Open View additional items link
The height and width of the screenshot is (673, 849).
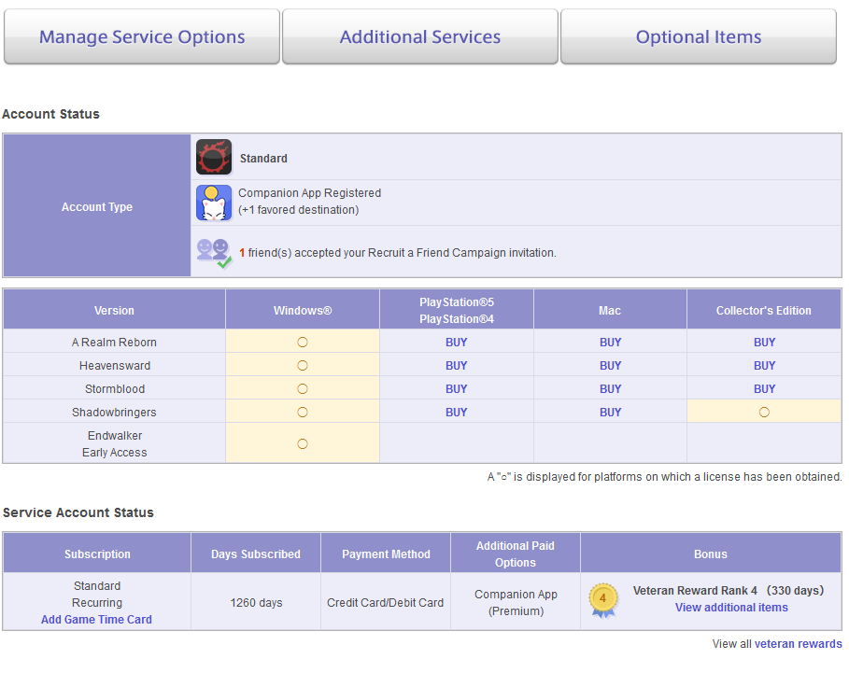point(731,608)
